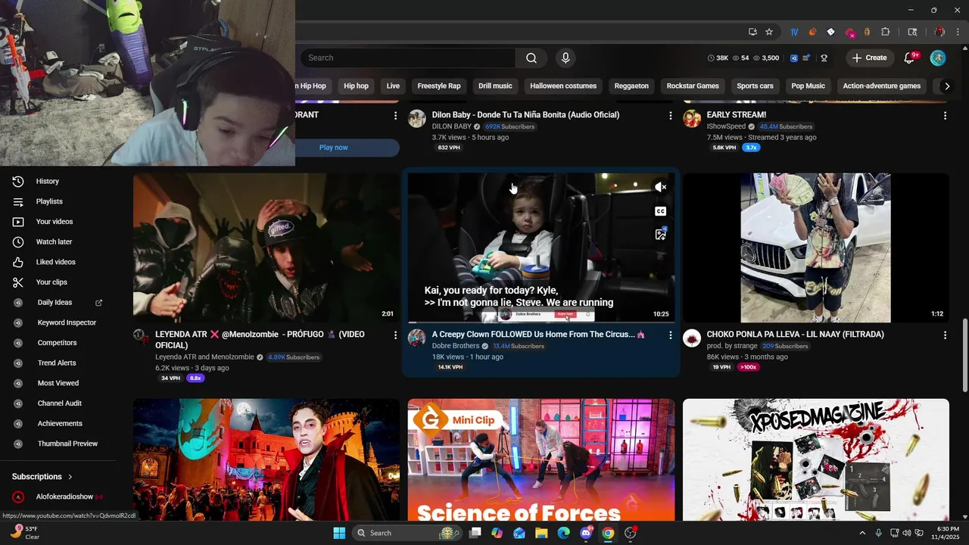Show hidden system tray icons
This screenshot has width=969, height=545.
(x=862, y=533)
